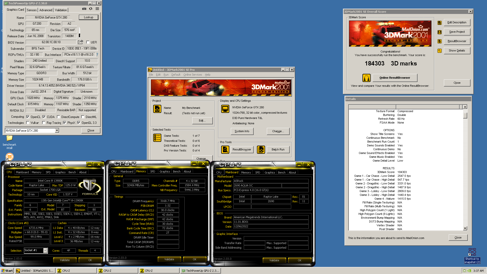Click Start button on taskbar
The width and height of the screenshot is (487, 274).
[7, 271]
